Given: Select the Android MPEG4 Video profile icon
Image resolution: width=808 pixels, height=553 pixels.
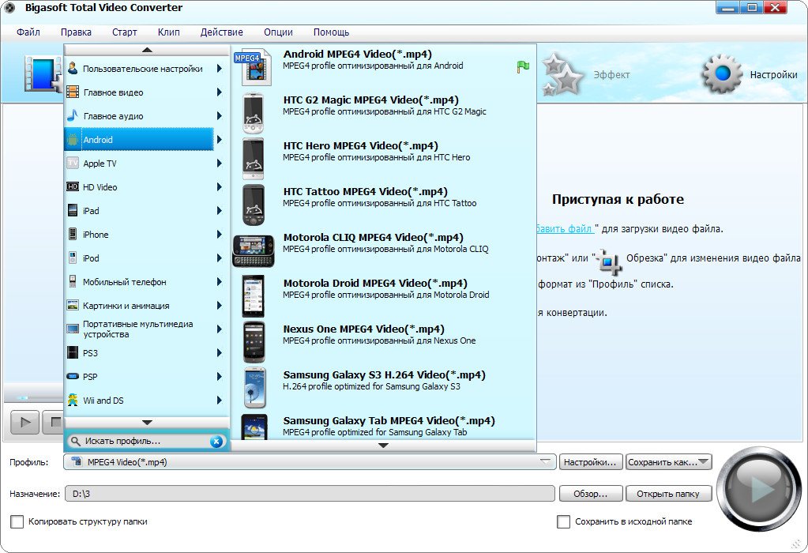Looking at the screenshot, I should click(x=253, y=66).
